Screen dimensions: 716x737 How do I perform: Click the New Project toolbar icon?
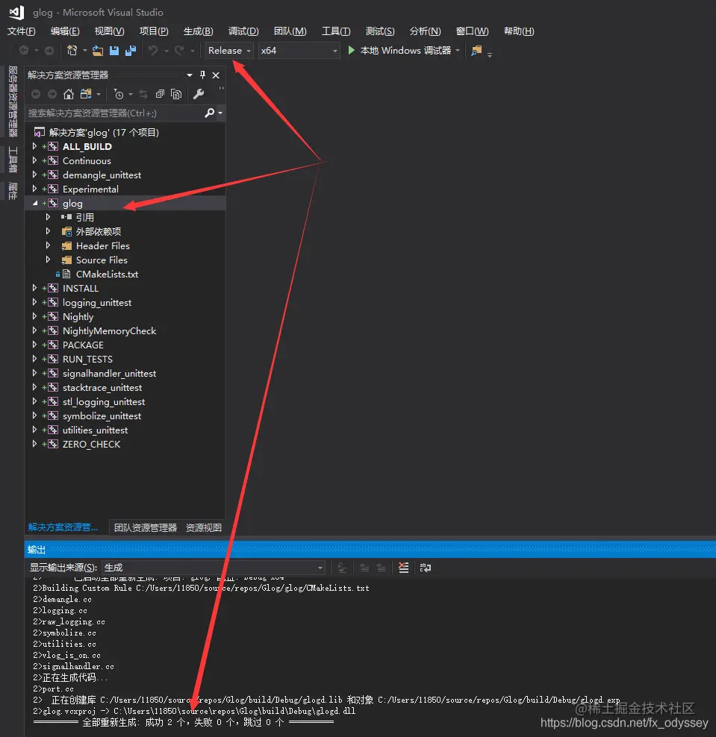(72, 50)
